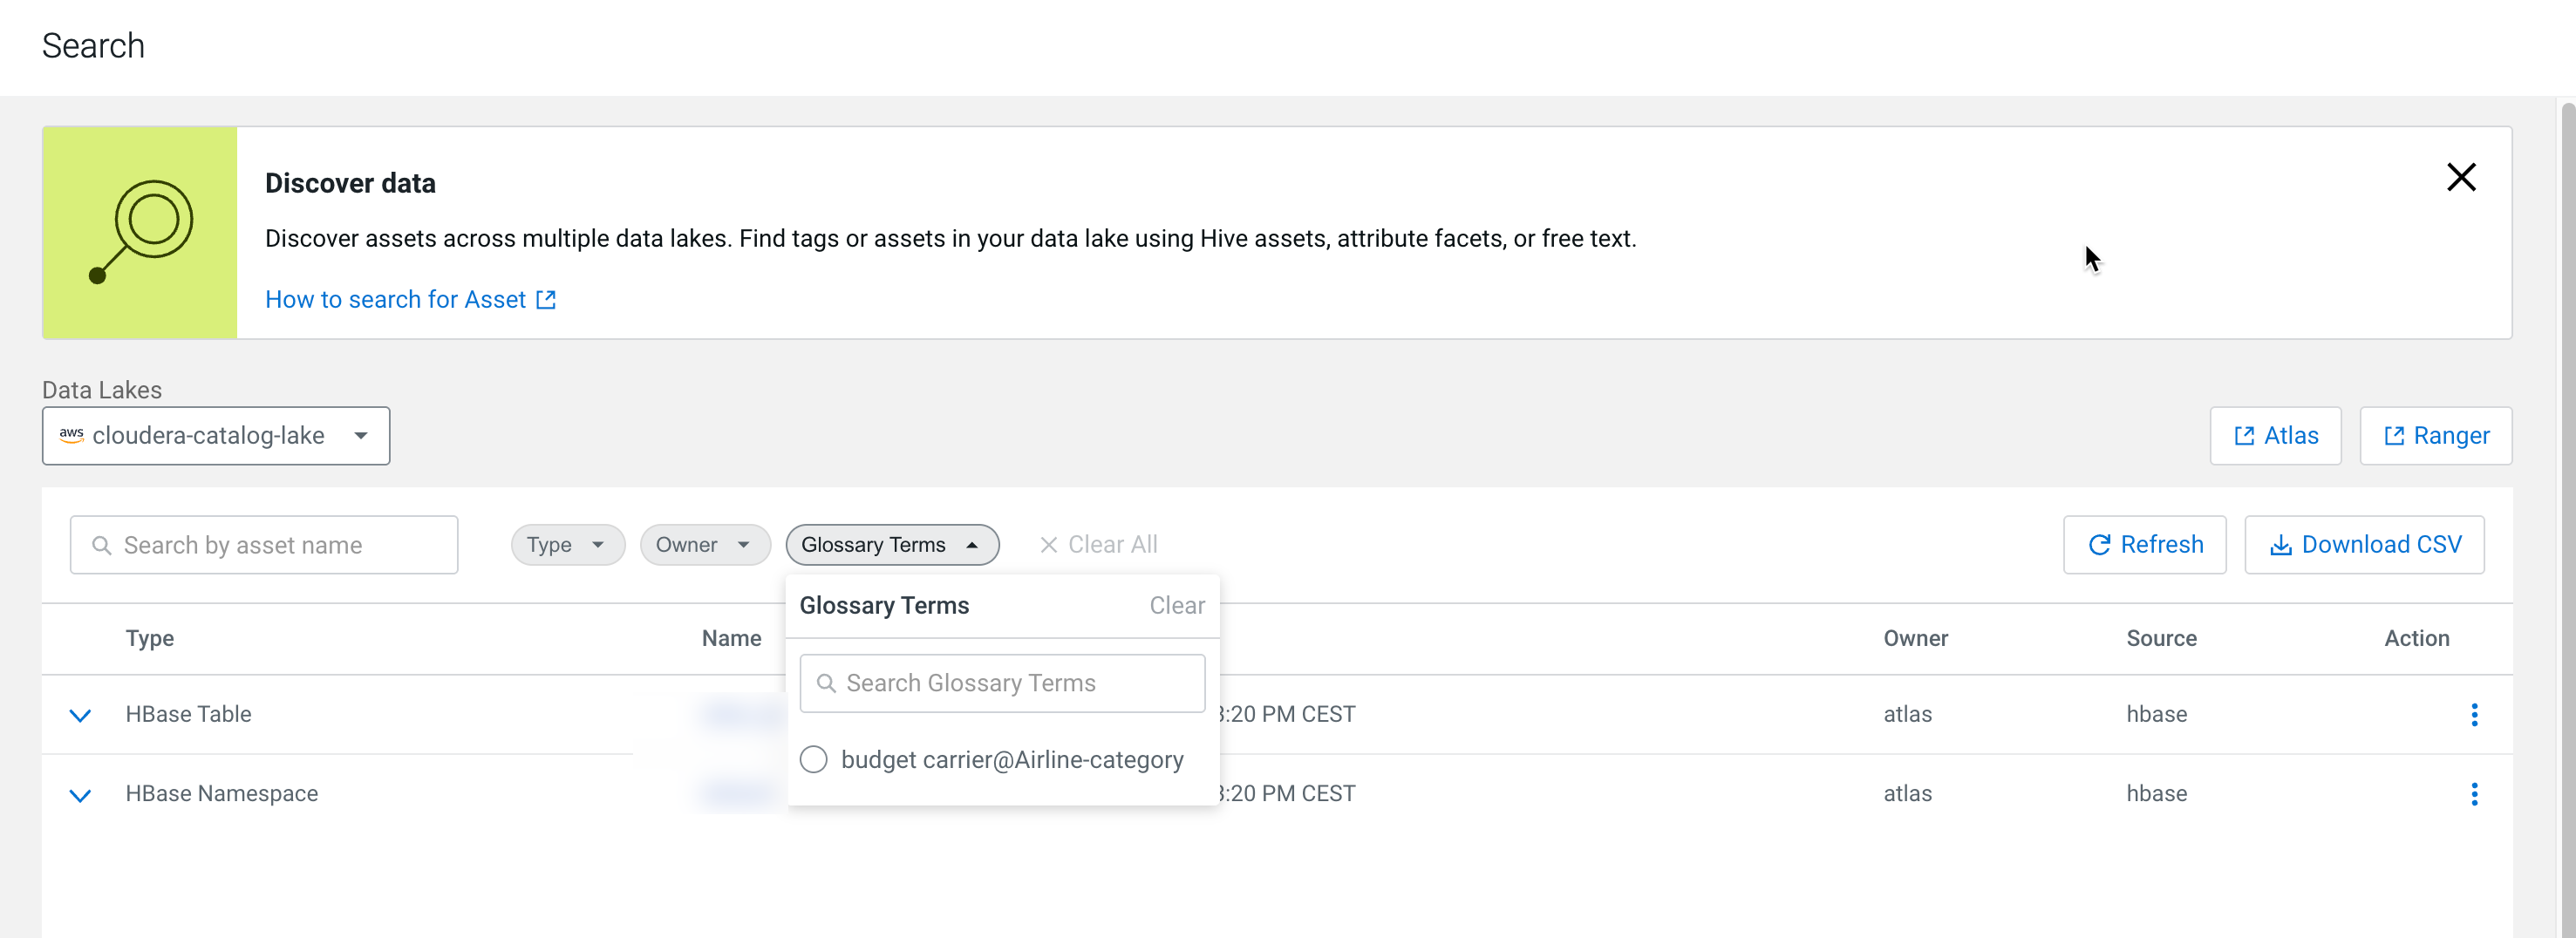Expand the HBase Table row

(x=80, y=715)
